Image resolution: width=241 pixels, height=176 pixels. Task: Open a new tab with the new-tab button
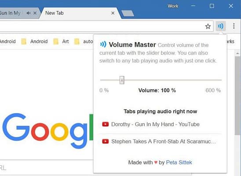coord(128,13)
